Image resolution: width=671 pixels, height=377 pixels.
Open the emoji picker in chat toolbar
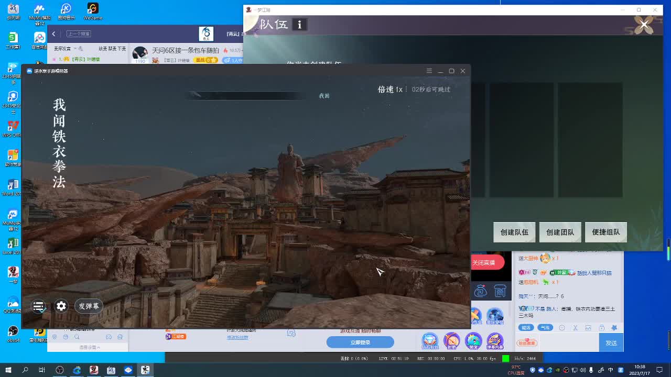coord(562,328)
